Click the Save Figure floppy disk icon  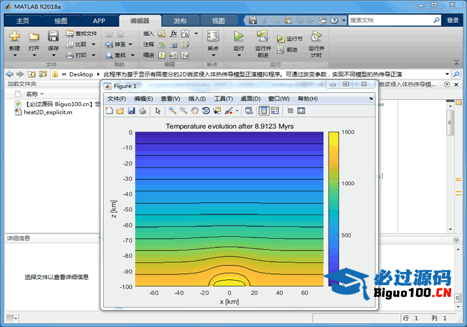(131, 111)
